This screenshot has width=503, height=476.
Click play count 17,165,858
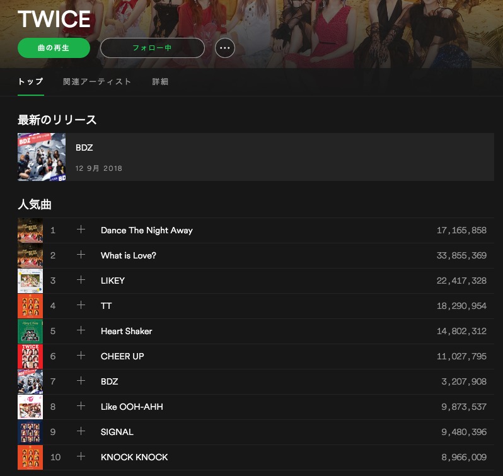[x=461, y=231]
